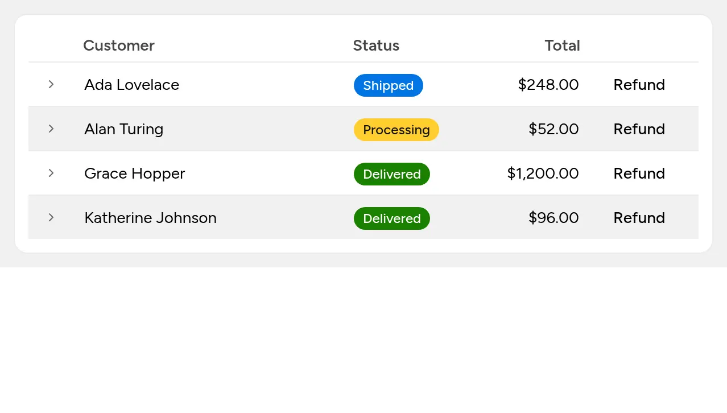The image size is (727, 413).
Task: Refund Katherine Johnson's order
Action: [639, 218]
